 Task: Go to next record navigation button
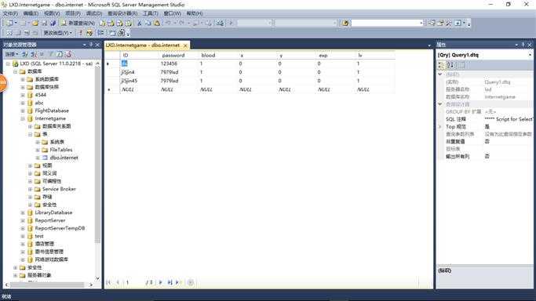(161, 282)
